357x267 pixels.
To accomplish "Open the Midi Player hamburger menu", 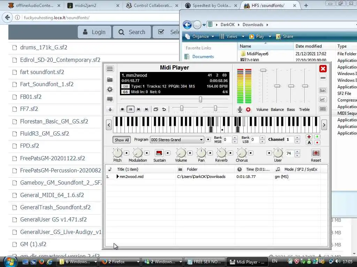I will [x=110, y=69].
